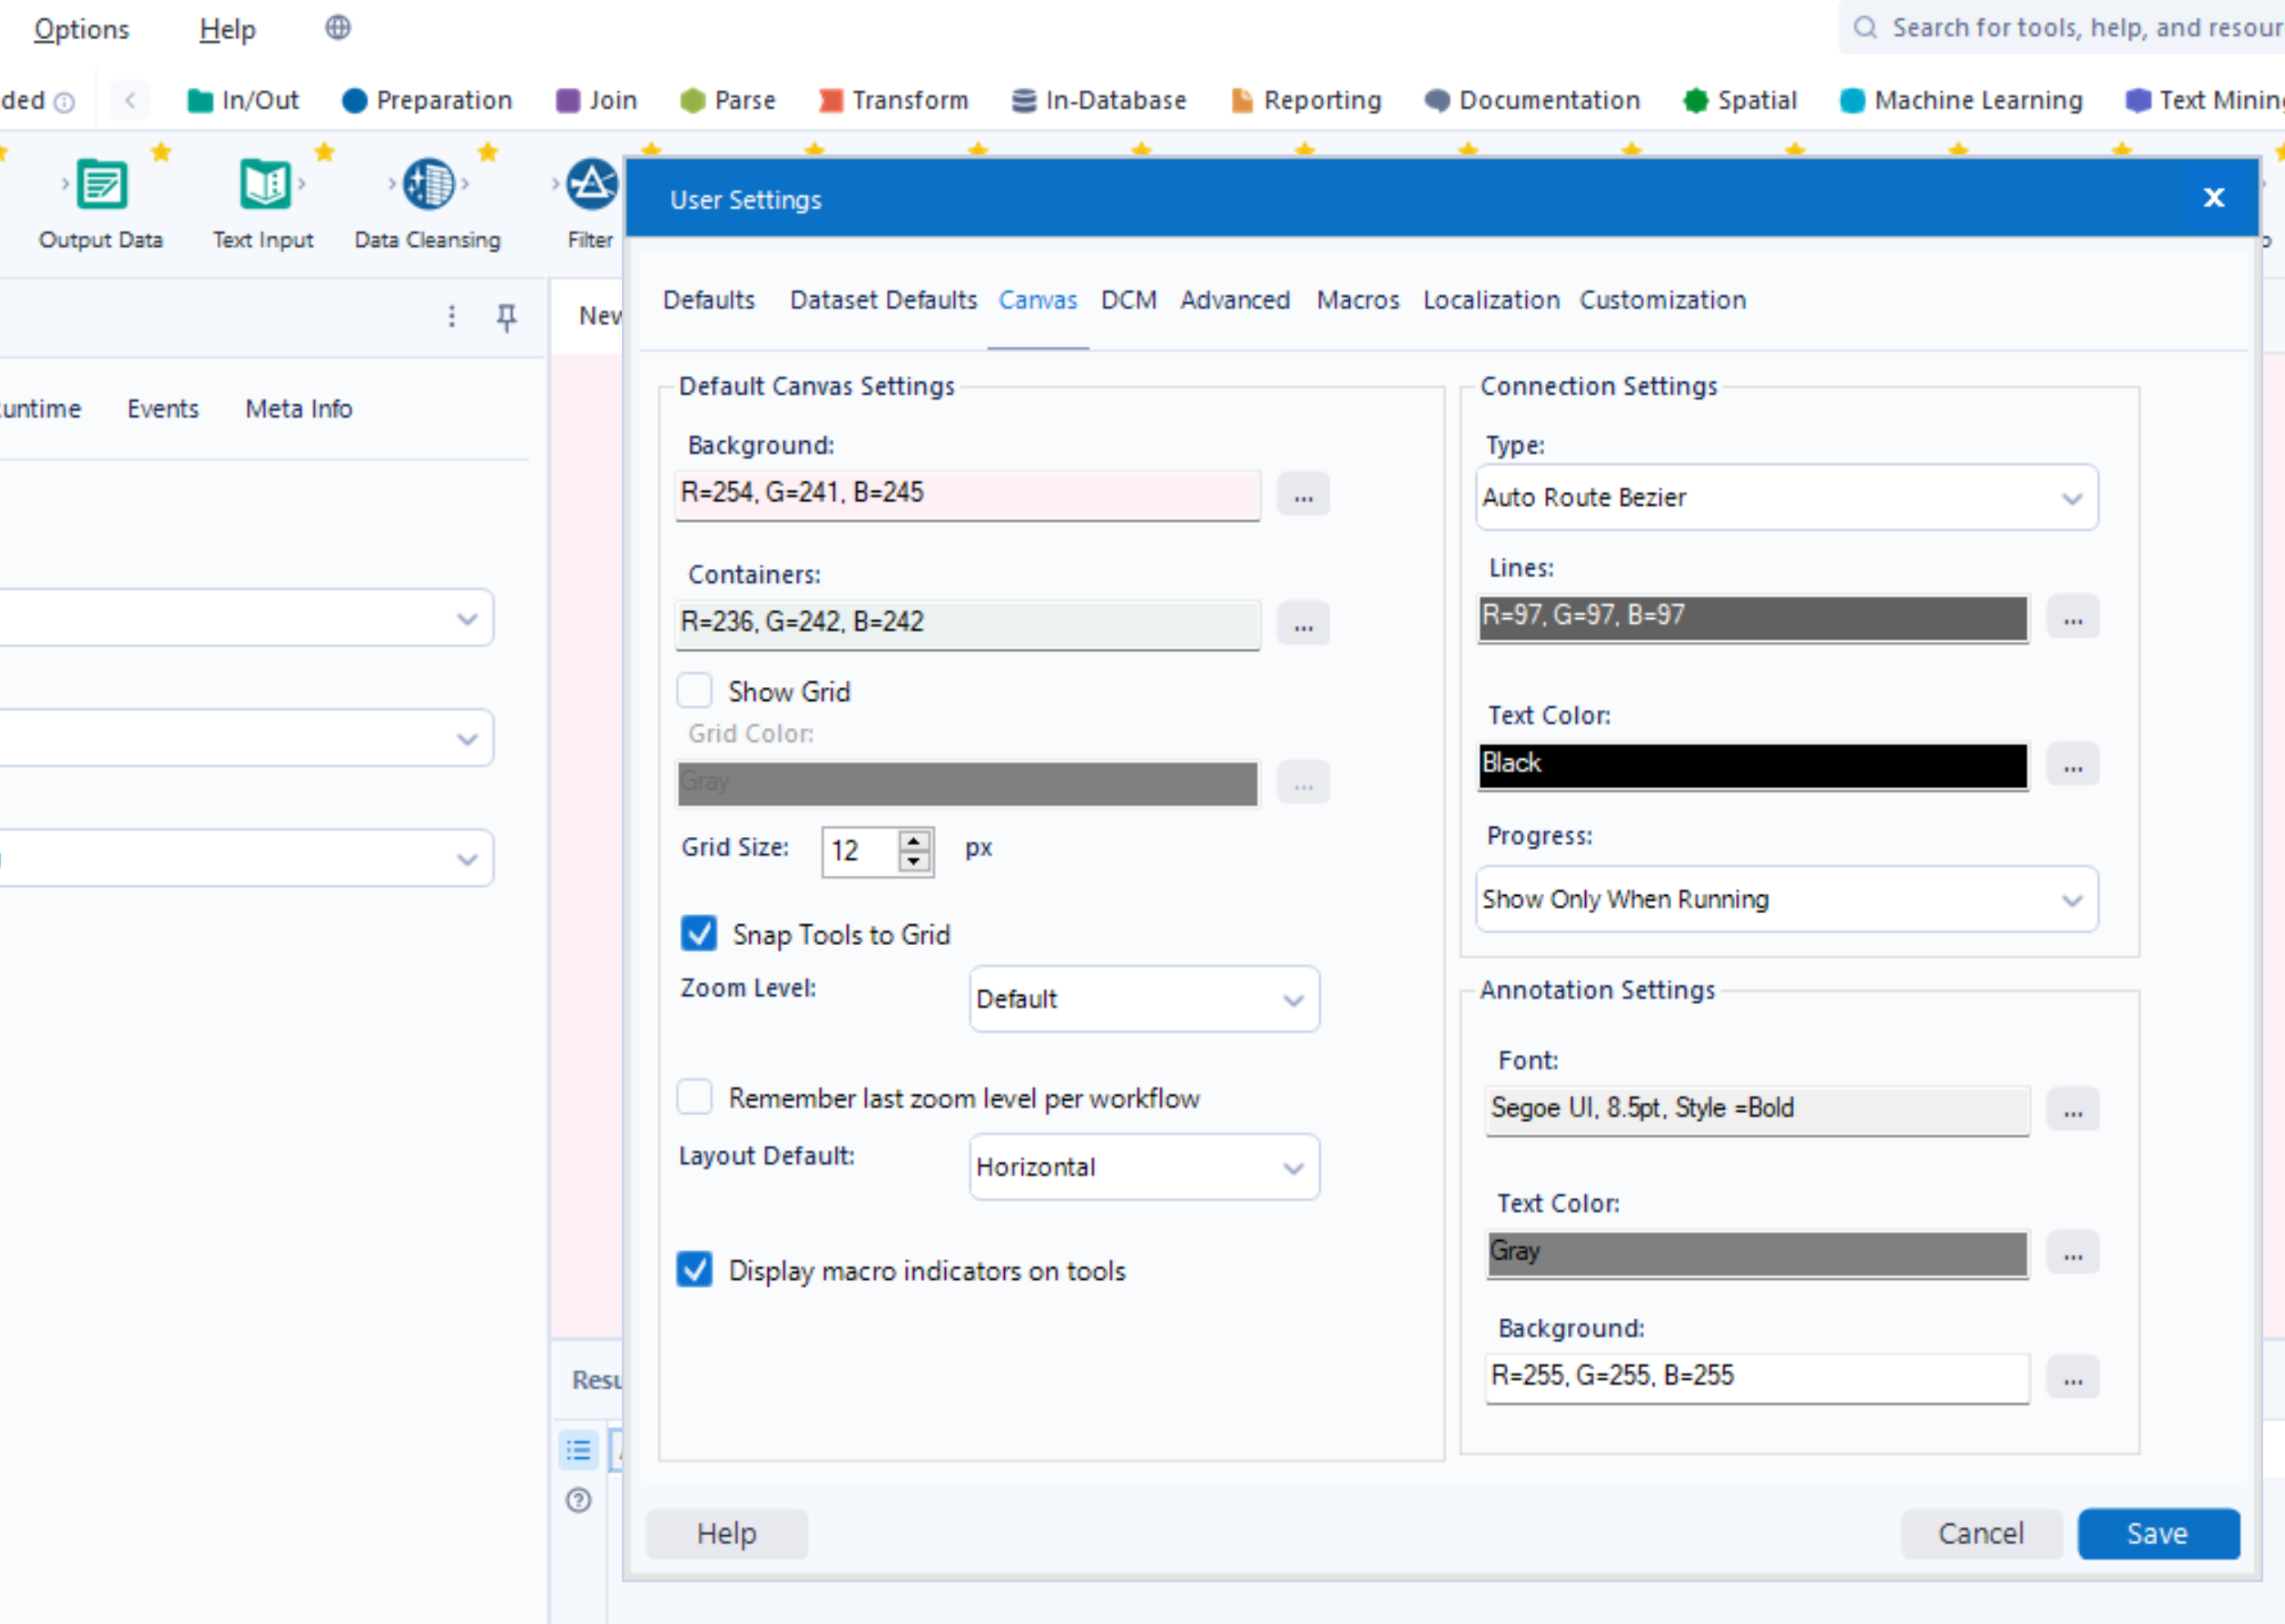Select the Text Input tool icon

264,185
